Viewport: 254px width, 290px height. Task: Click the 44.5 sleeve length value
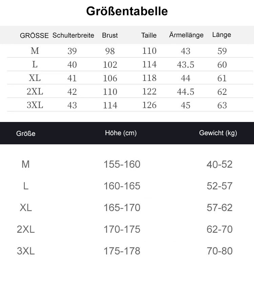coord(185,92)
